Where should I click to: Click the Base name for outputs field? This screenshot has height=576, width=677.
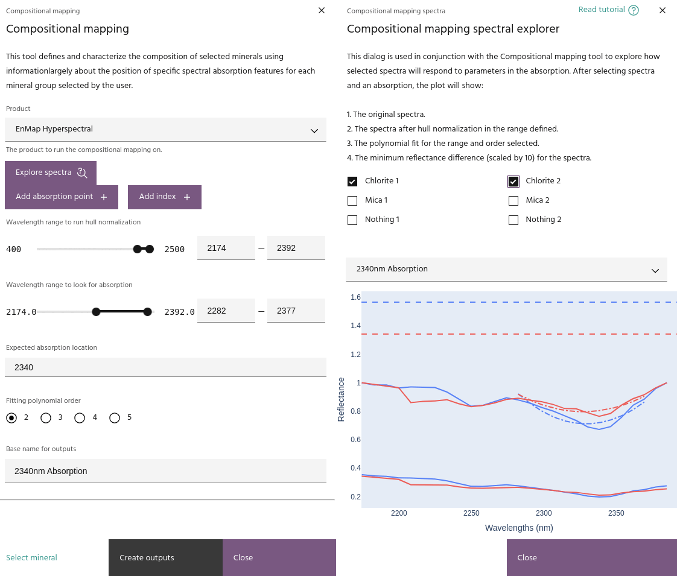165,470
